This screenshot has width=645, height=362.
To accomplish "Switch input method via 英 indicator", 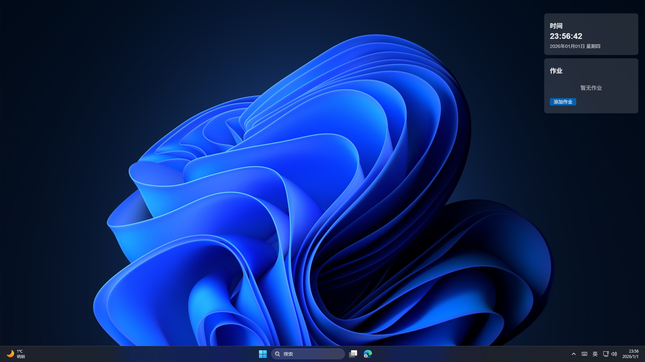I will coord(595,354).
